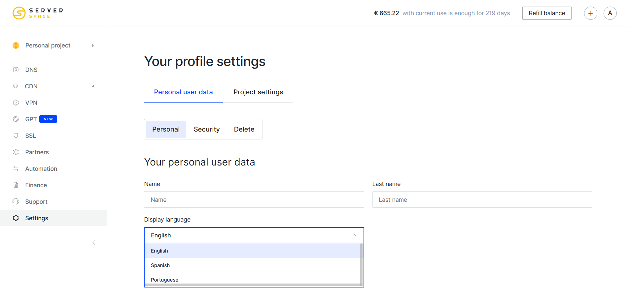This screenshot has width=629, height=302.
Task: Click the Display language combo box
Action: point(254,235)
